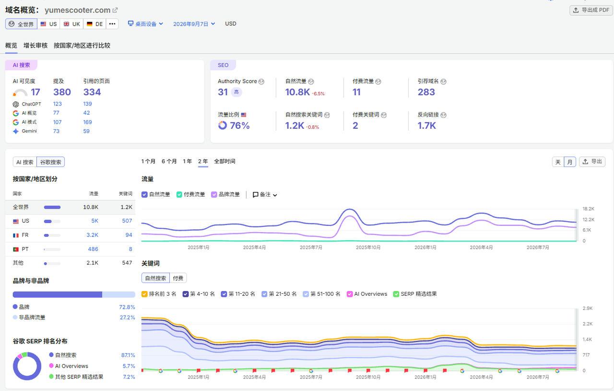Select DE country filter button

[x=94, y=24]
